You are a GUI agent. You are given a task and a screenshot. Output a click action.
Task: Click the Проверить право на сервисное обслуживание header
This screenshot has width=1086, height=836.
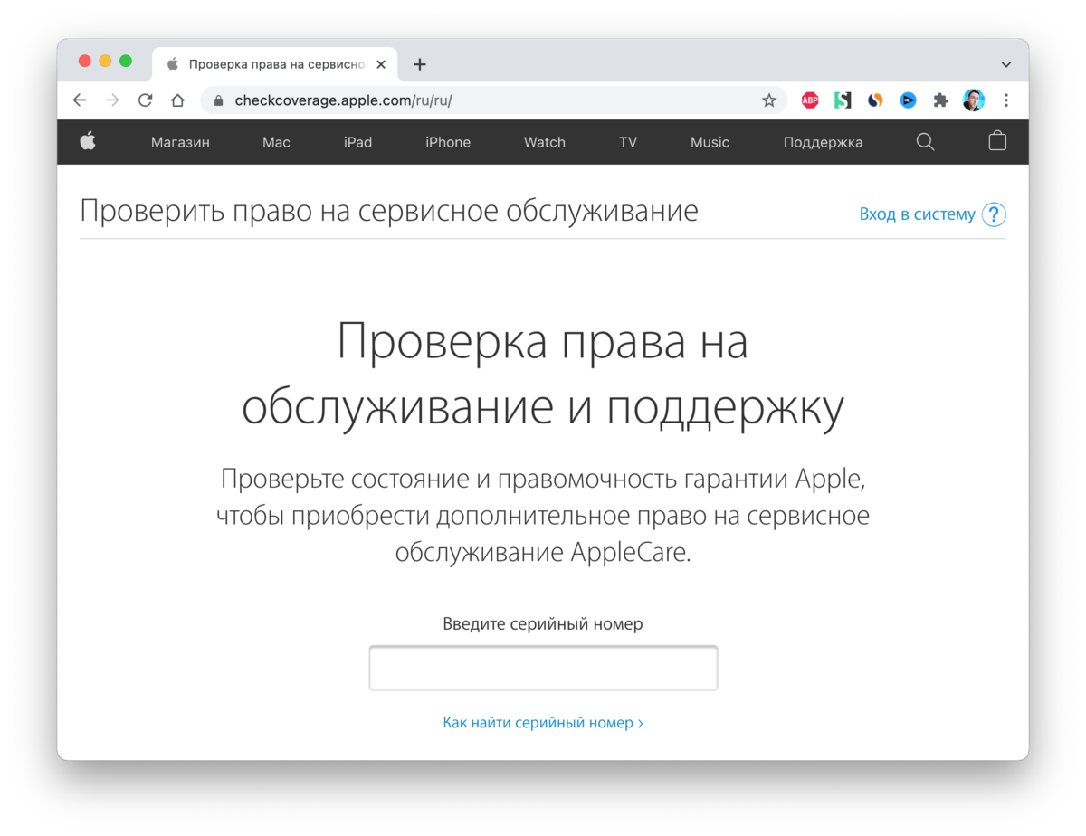pyautogui.click(x=389, y=211)
